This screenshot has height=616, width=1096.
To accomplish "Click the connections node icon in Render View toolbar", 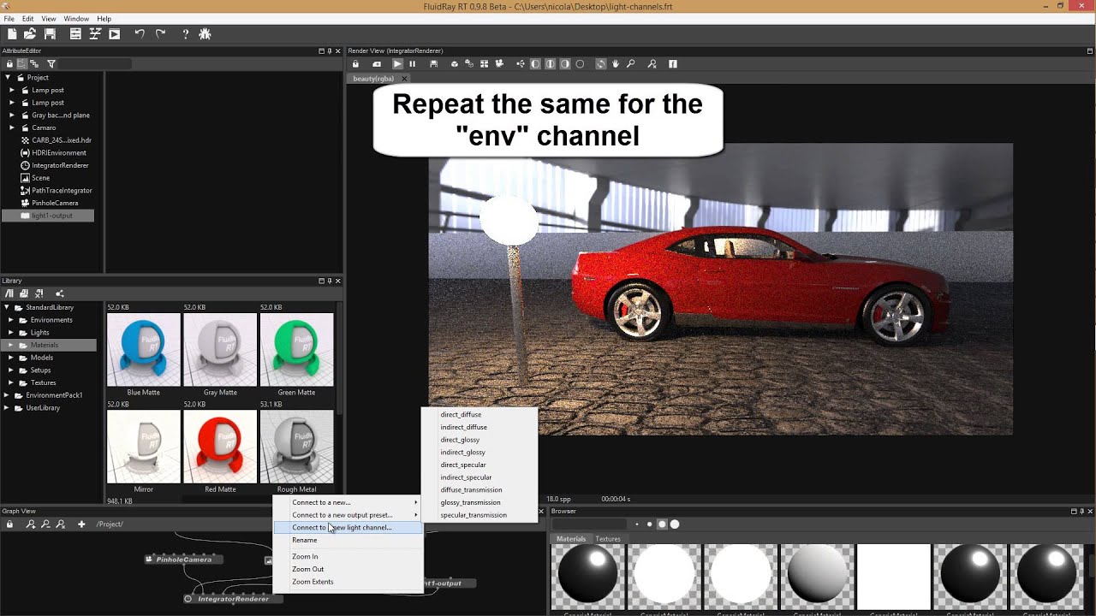I will click(521, 64).
